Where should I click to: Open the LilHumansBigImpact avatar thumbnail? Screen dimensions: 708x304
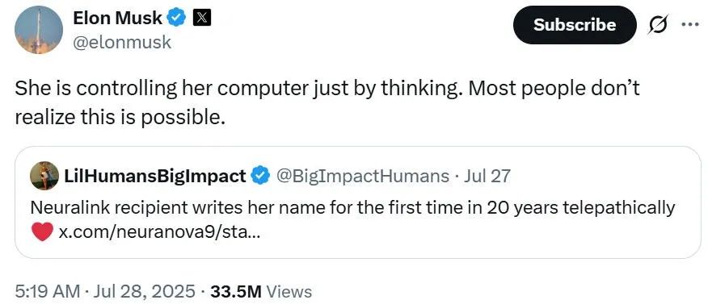44,176
